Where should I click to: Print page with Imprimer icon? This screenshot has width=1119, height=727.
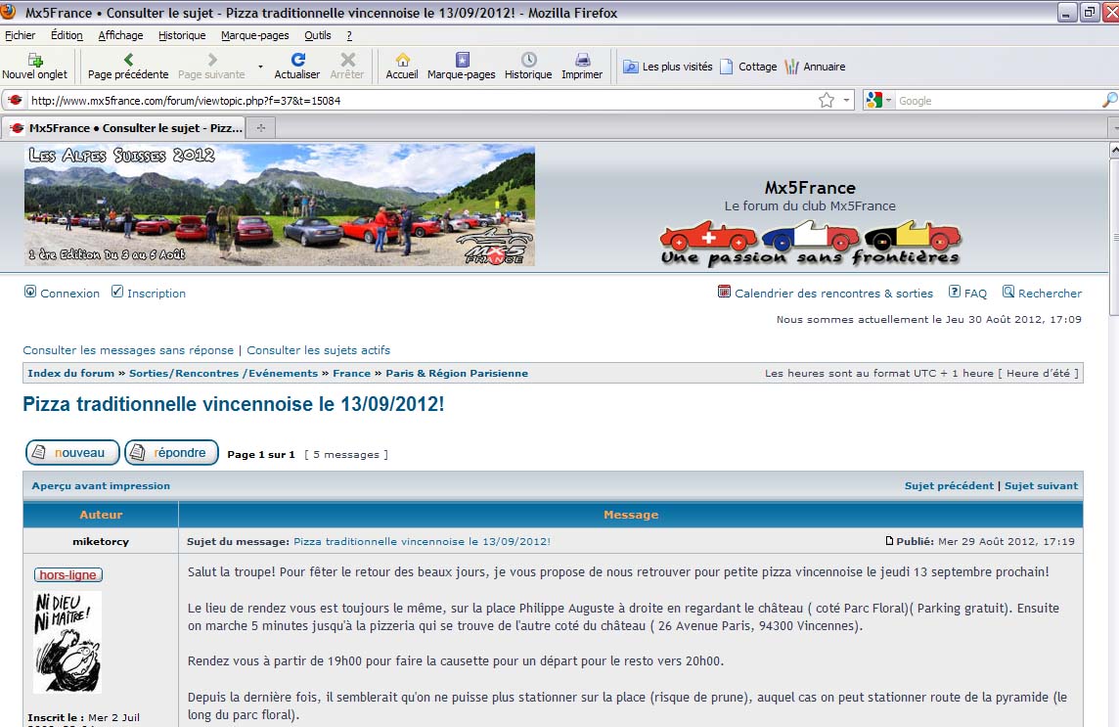(x=582, y=61)
